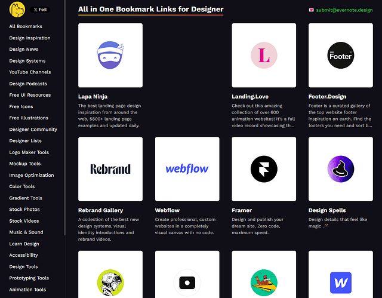
Task: Click the Rebrand Gallery description text
Action: tap(109, 229)
